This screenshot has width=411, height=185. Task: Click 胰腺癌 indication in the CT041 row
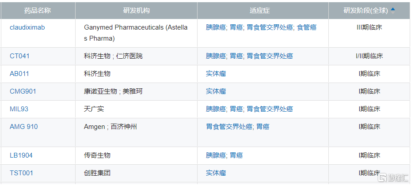coord(216,56)
